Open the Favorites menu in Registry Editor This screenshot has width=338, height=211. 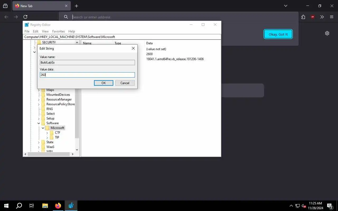58,31
